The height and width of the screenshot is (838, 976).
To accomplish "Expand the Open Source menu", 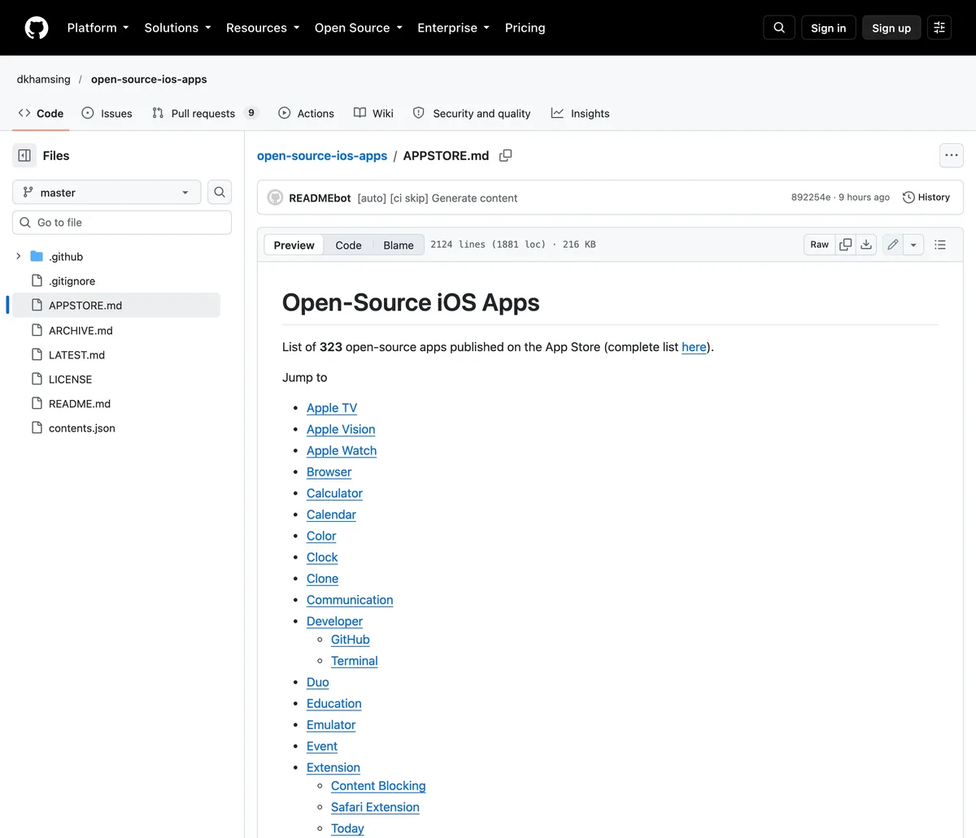I will tap(359, 28).
